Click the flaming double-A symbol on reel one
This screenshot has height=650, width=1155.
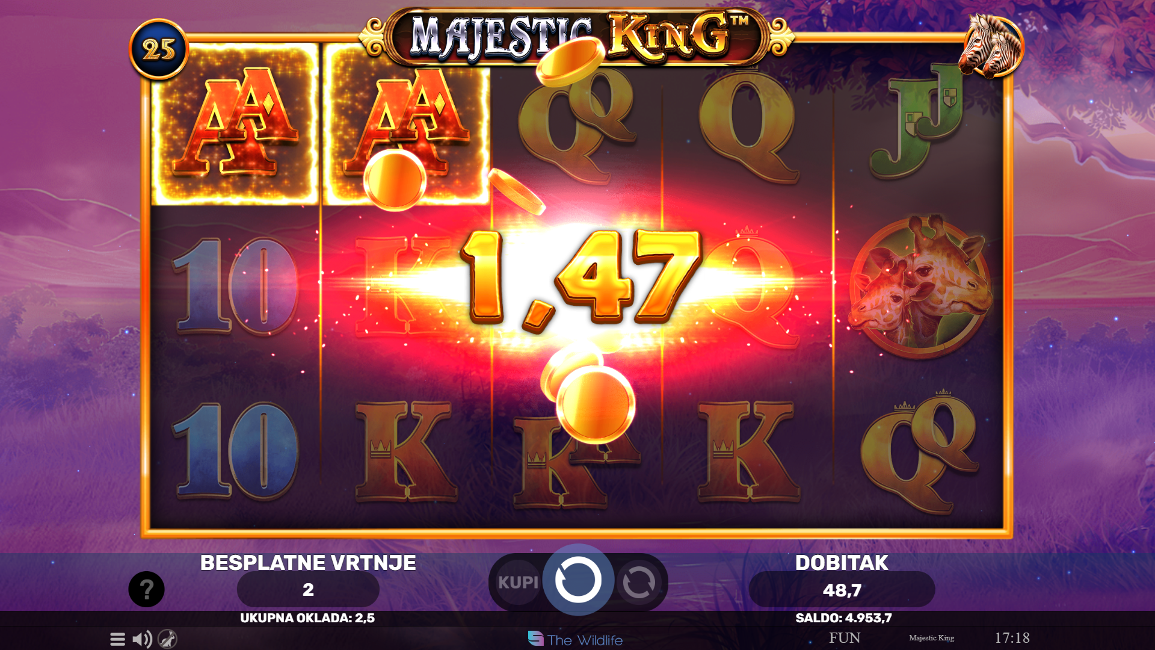click(x=235, y=123)
